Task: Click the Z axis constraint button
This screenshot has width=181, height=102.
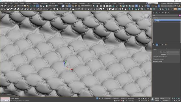Action: coord(143,6)
